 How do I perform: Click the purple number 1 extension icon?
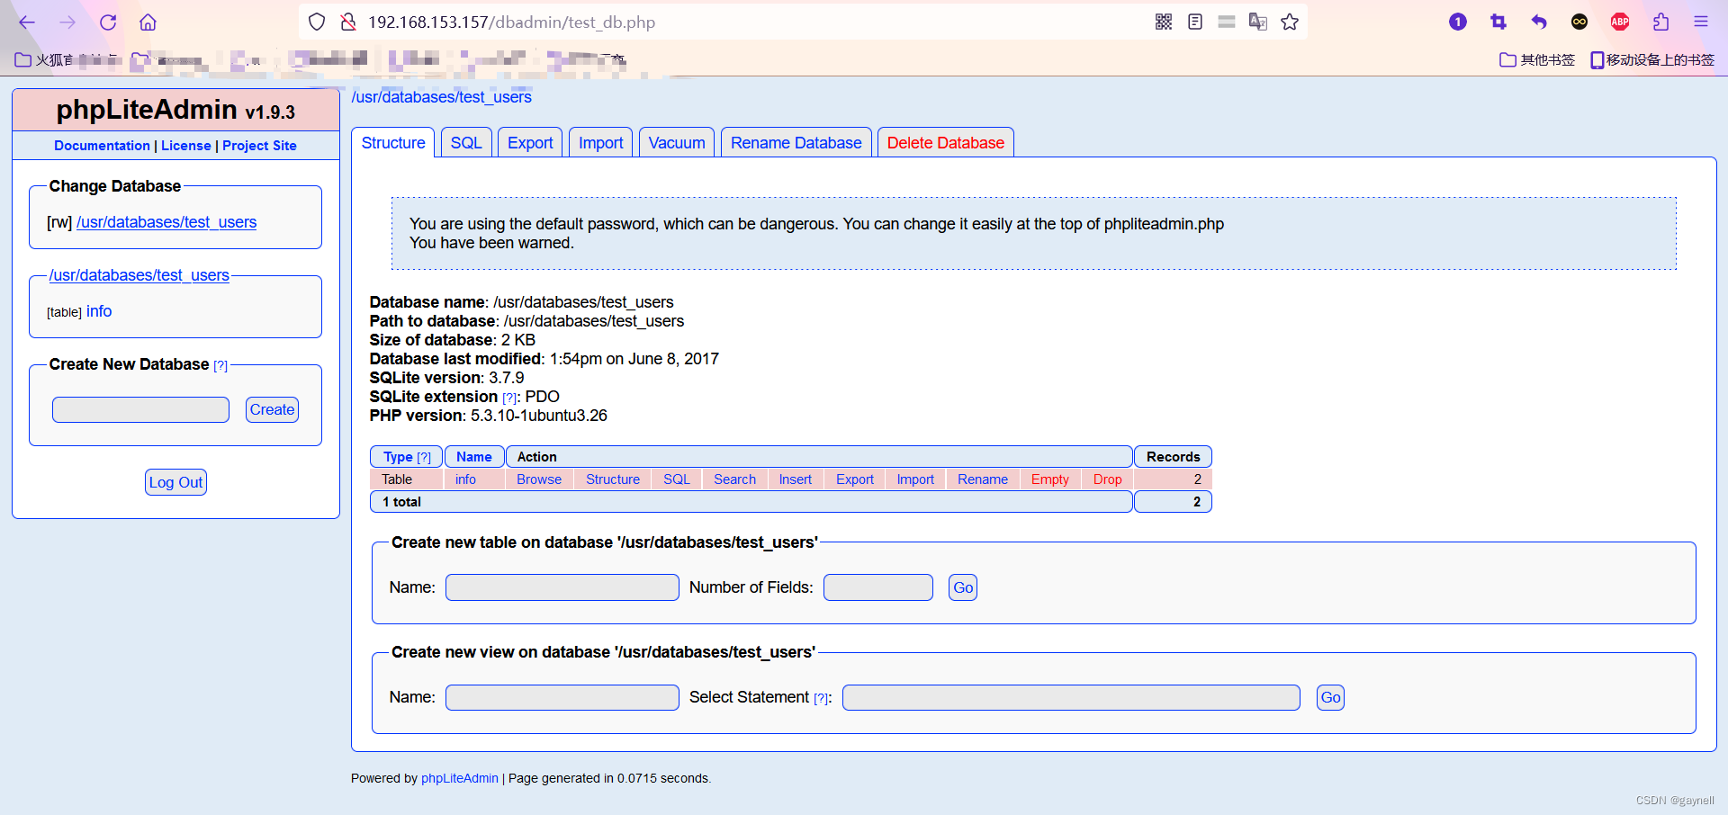[x=1458, y=22]
